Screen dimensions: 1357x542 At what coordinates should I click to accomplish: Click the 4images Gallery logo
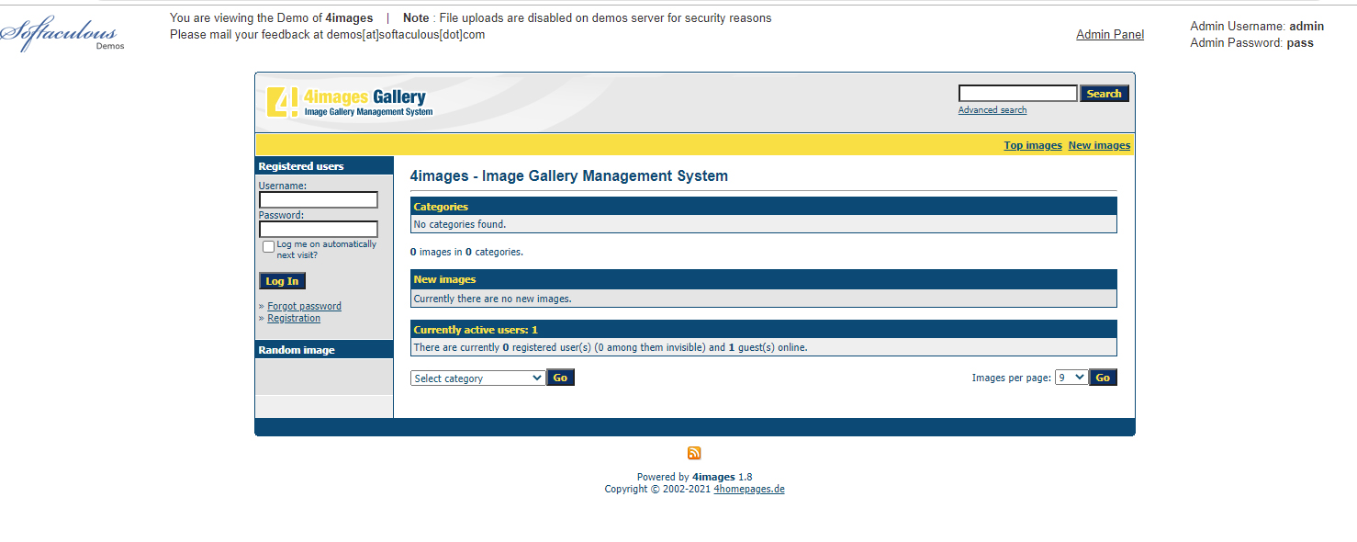(x=350, y=102)
